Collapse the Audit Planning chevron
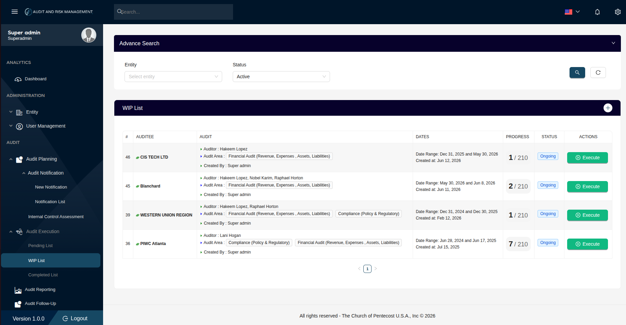This screenshot has height=325, width=626. [11, 159]
